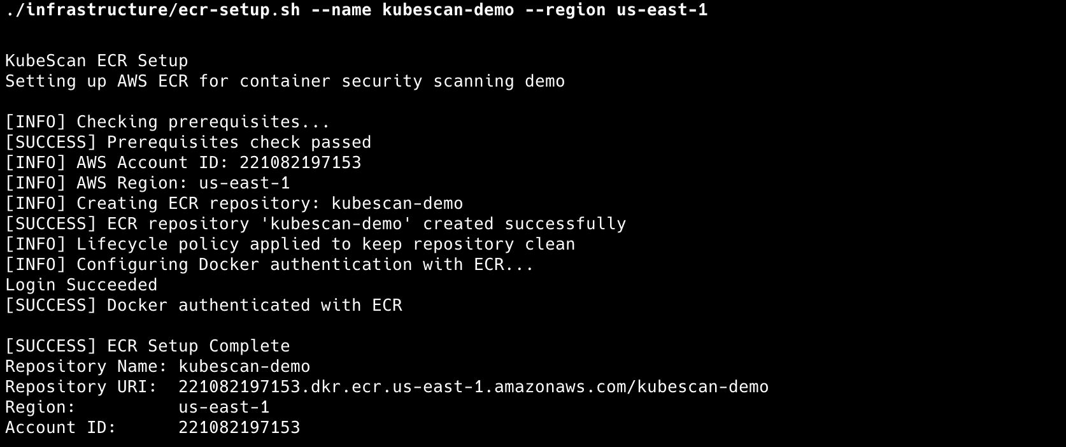Viewport: 1066px width, 447px height.
Task: Click the Lifecycle policy applied line
Action: pyautogui.click(x=290, y=245)
